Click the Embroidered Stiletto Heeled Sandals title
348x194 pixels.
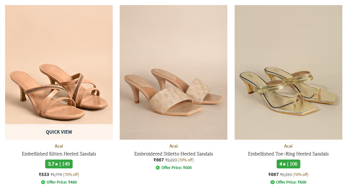click(x=173, y=154)
